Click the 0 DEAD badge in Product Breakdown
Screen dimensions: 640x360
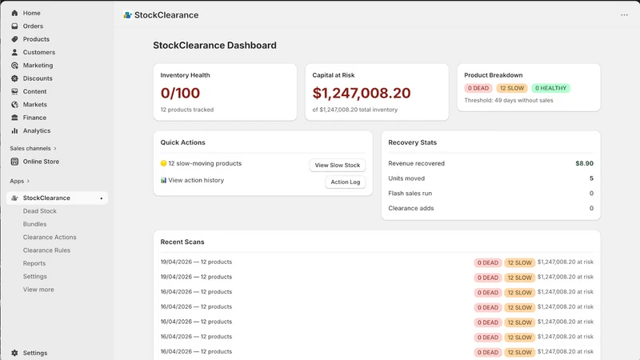[x=478, y=88]
